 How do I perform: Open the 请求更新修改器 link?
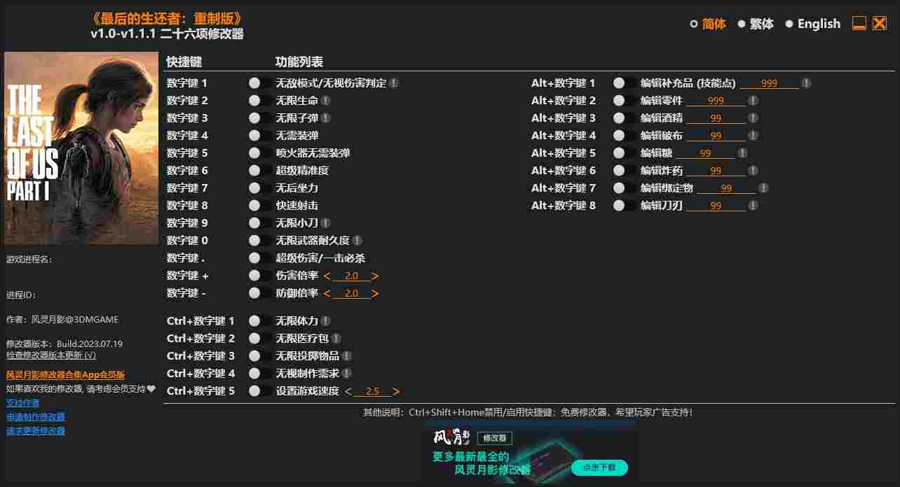coord(36,431)
